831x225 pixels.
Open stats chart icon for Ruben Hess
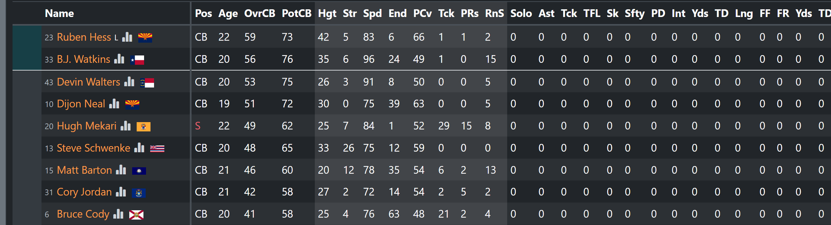(127, 37)
